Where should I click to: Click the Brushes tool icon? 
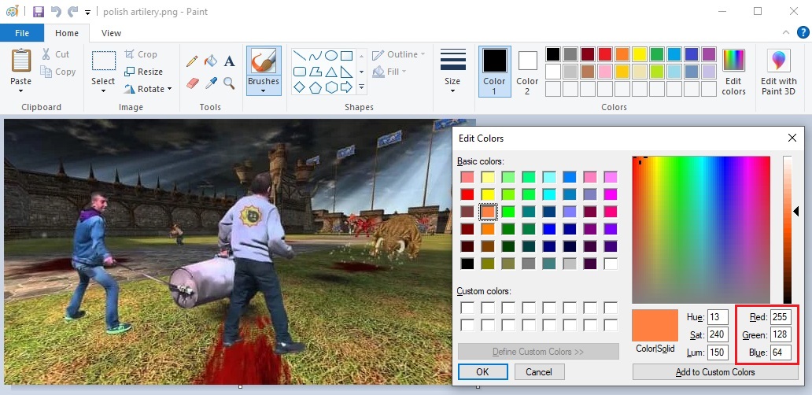point(264,61)
